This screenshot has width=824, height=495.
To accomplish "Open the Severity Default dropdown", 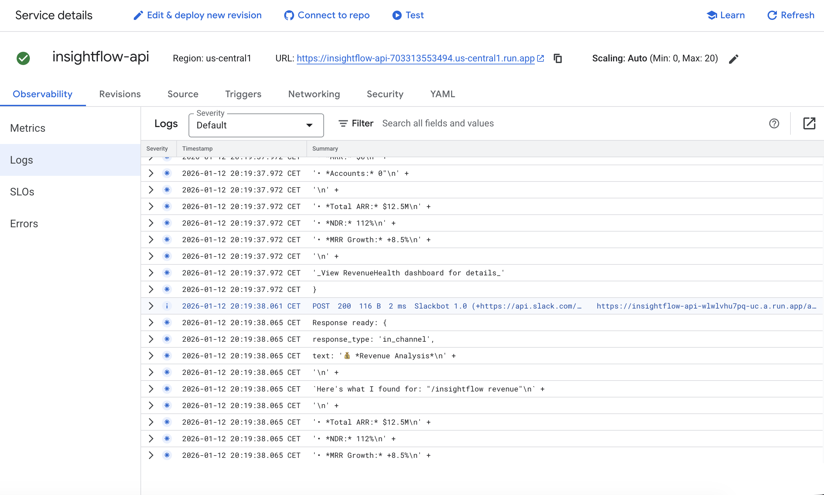I will coord(256,125).
